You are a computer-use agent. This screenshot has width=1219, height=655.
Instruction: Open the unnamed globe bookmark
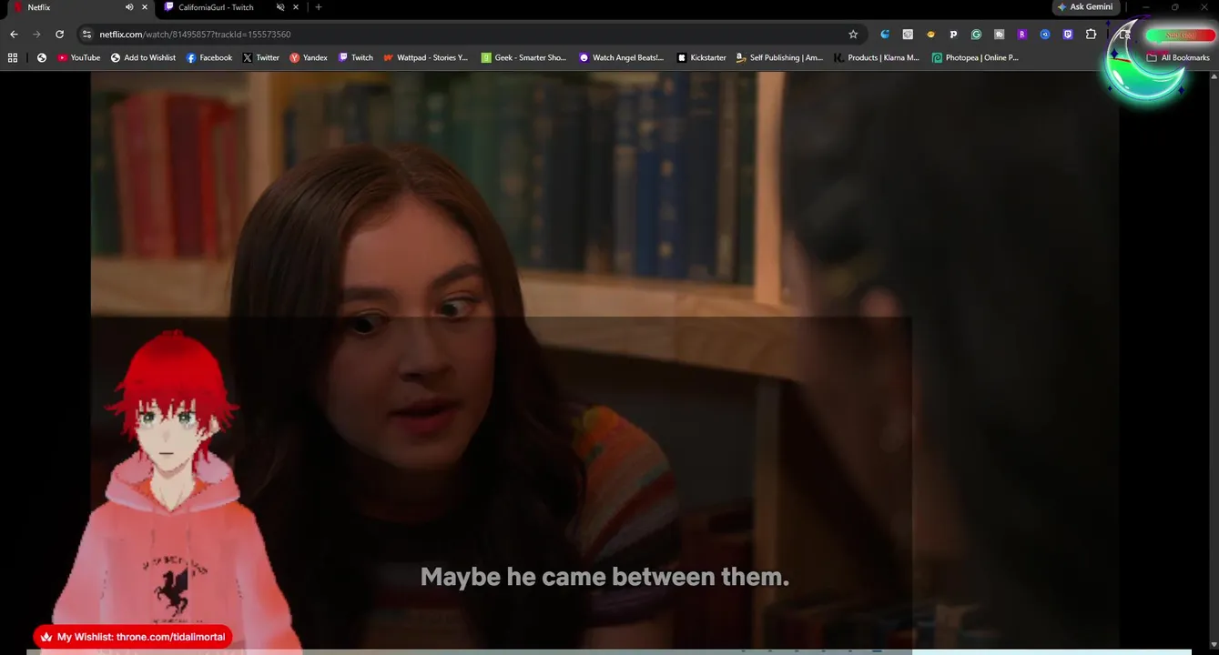(x=42, y=57)
